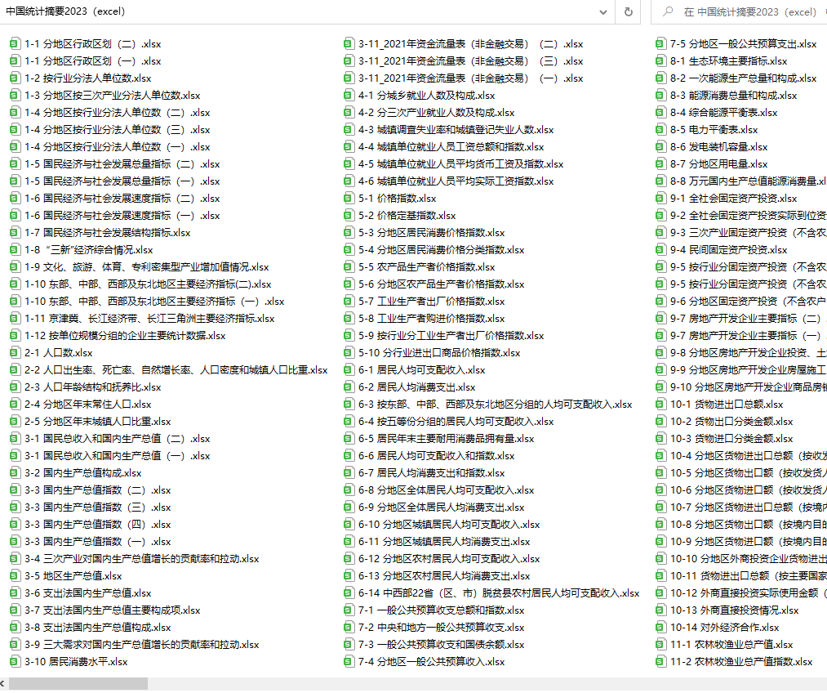
Task: Click the file icon of 1-2 按行业分法人单位数.xlsx
Action: tap(16, 78)
